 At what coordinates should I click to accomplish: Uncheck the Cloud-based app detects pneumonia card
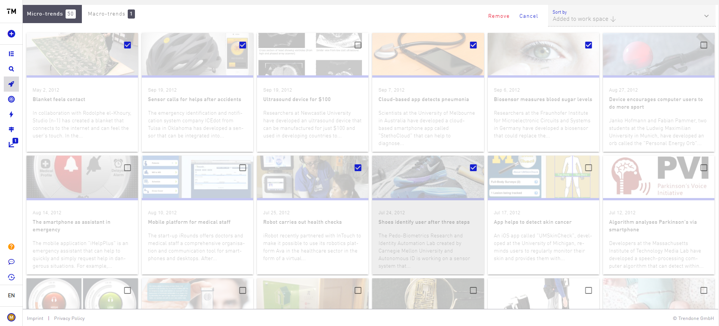tap(473, 45)
